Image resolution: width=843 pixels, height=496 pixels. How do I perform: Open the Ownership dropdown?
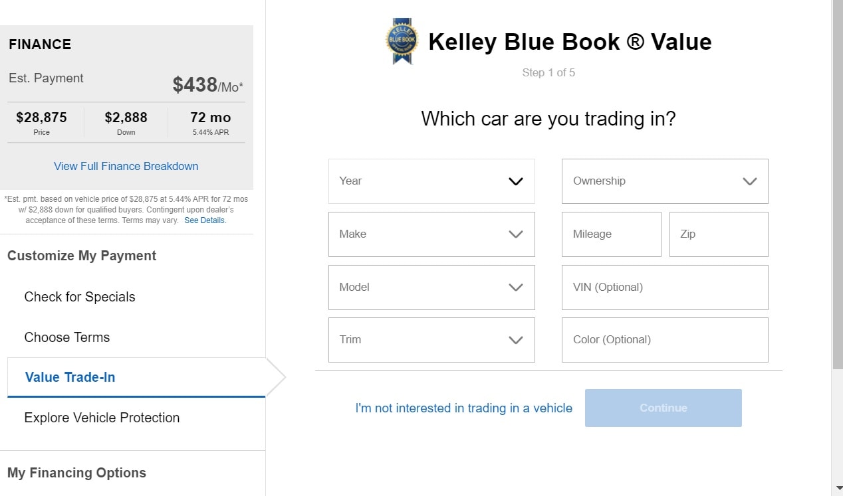pyautogui.click(x=665, y=181)
